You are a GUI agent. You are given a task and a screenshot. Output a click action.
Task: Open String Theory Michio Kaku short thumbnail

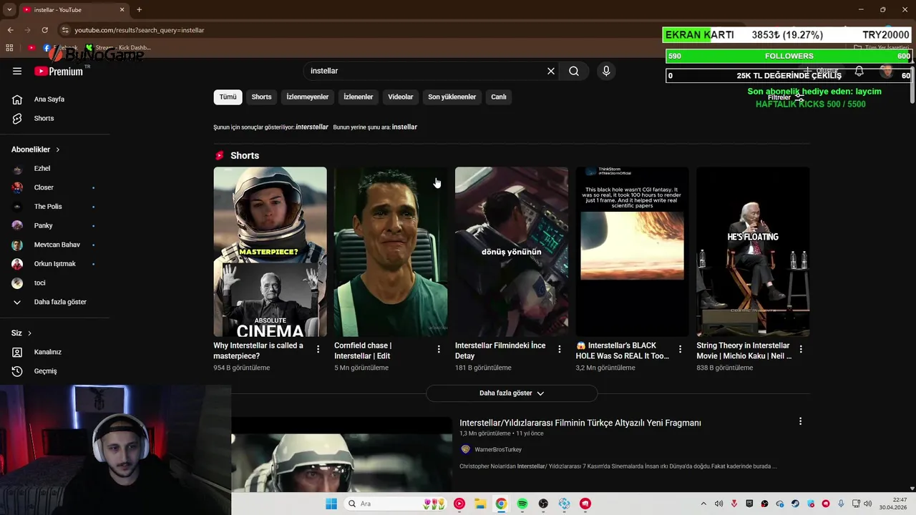tap(753, 252)
